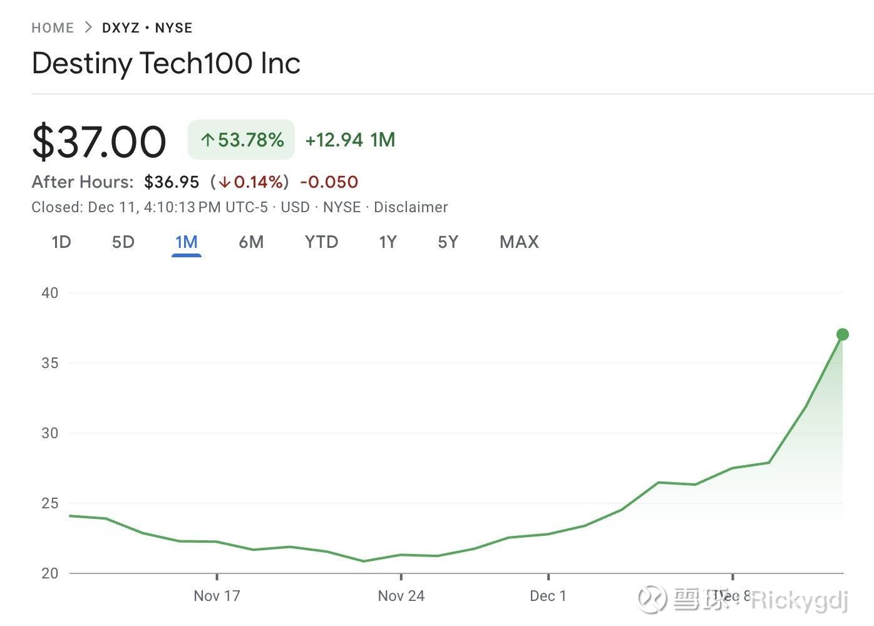874x626 pixels.
Task: Select the 1D time range tab
Action: [61, 242]
